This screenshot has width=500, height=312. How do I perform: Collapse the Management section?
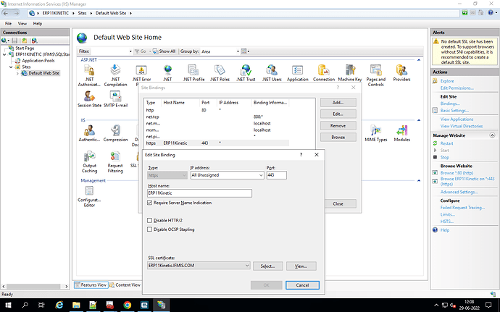click(x=419, y=180)
